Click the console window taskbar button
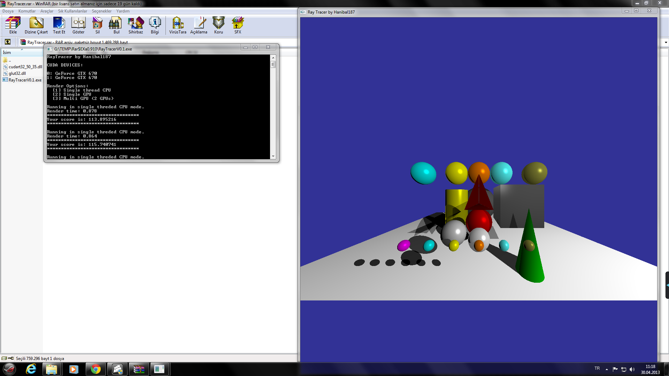 pyautogui.click(x=160, y=369)
